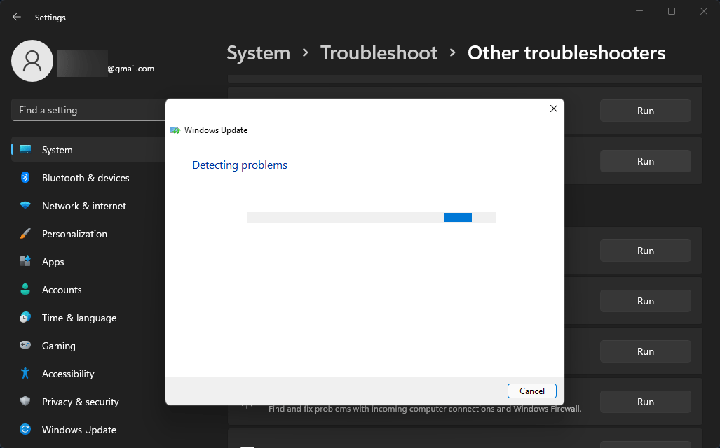720x448 pixels.
Task: Click the Bluetooth icon in sidebar
Action: [x=25, y=178]
